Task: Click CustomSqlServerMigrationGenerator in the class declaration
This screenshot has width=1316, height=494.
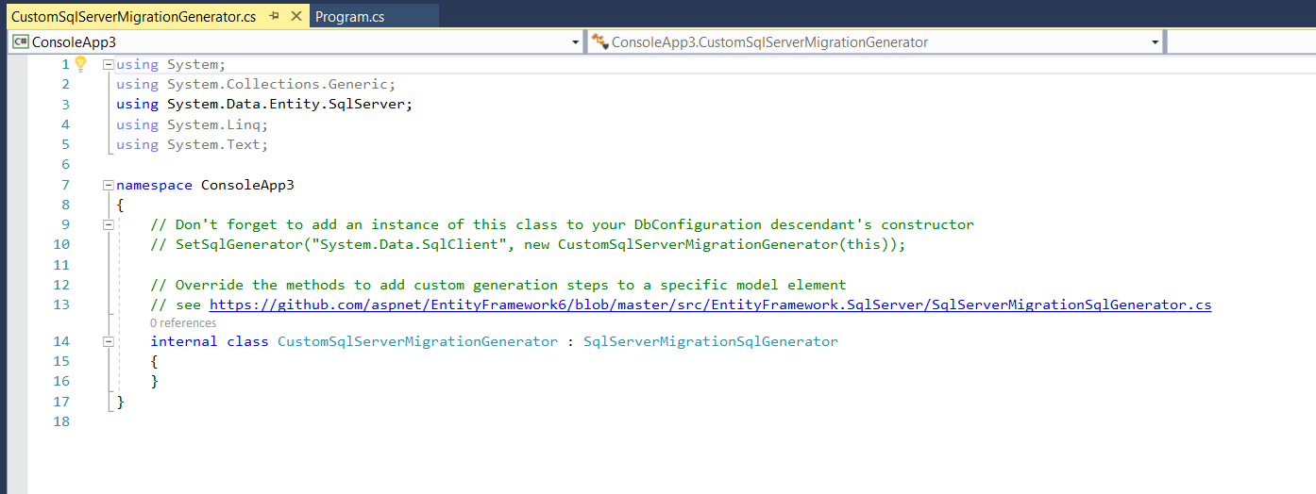Action: 417,341
